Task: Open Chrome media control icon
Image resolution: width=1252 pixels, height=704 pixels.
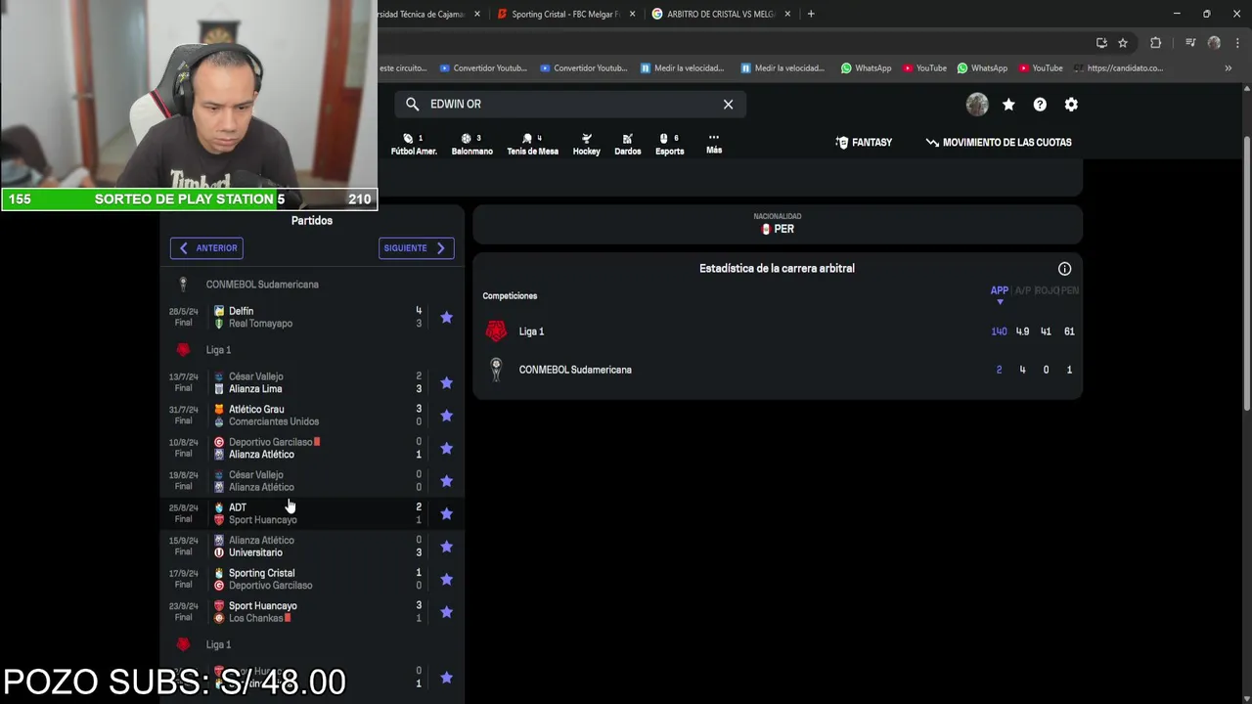Action: (x=1190, y=43)
